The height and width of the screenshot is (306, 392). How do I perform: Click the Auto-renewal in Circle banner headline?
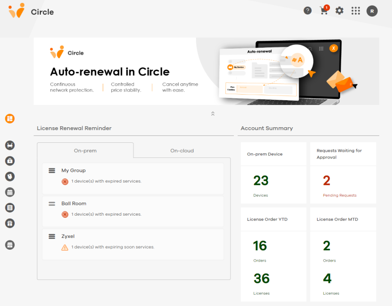(x=110, y=72)
